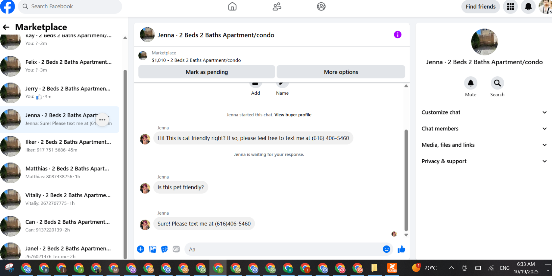Open View buyer profile link
This screenshot has height=276, width=552.
[293, 115]
